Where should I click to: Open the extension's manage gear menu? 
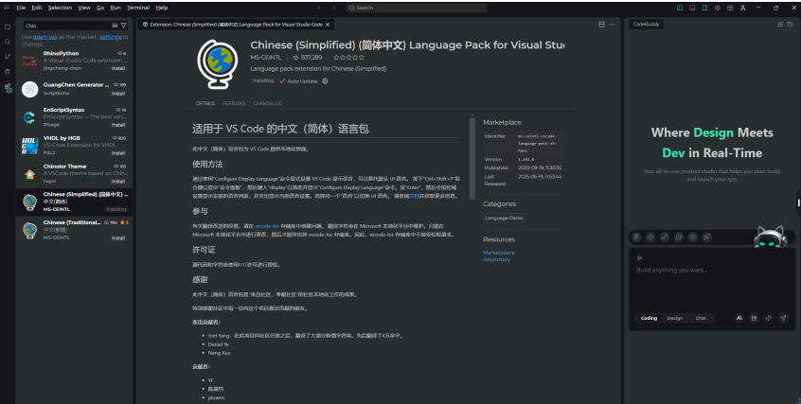pos(326,81)
